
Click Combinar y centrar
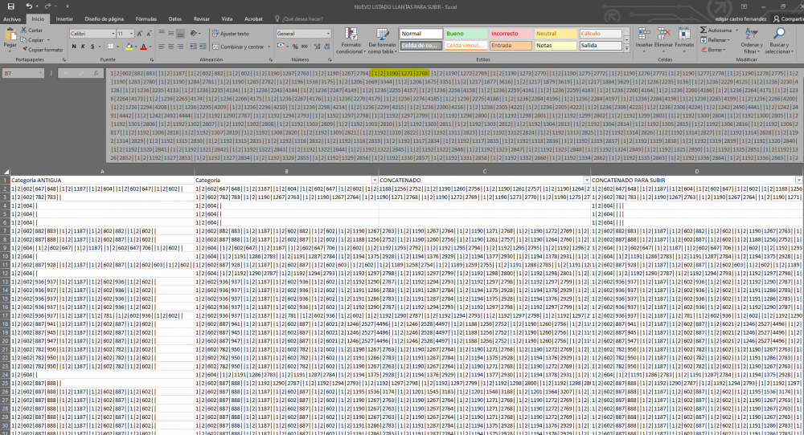tap(239, 47)
